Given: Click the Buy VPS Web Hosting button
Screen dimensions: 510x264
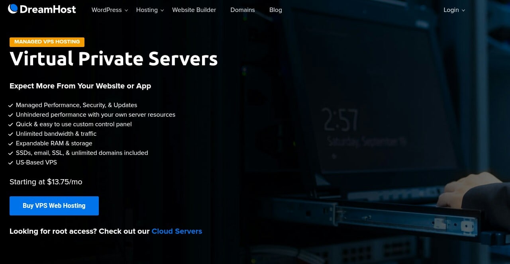Looking at the screenshot, I should point(54,205).
